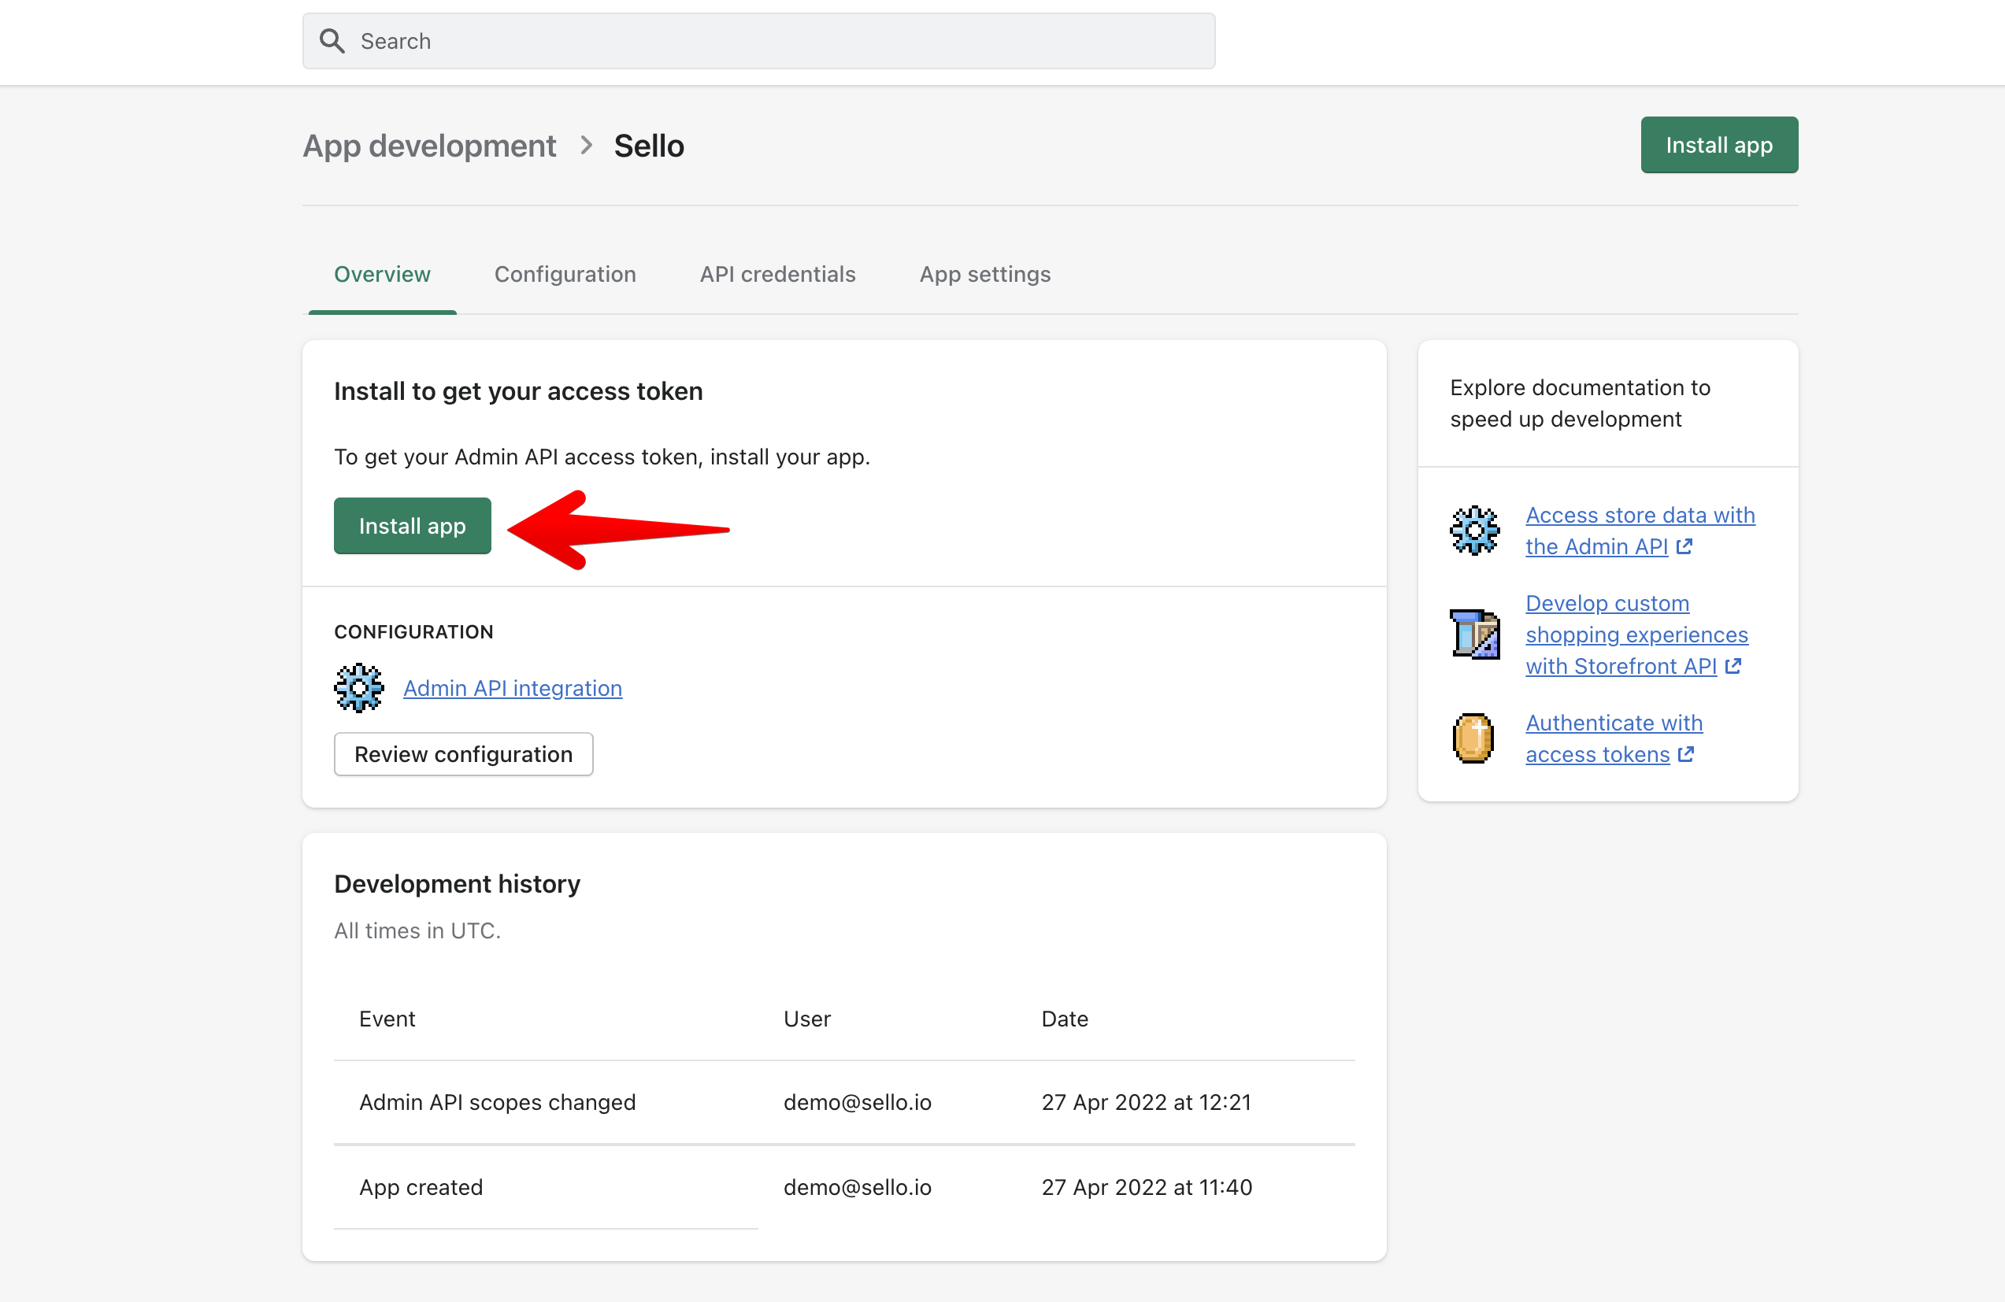Click the User column header

(x=807, y=1019)
